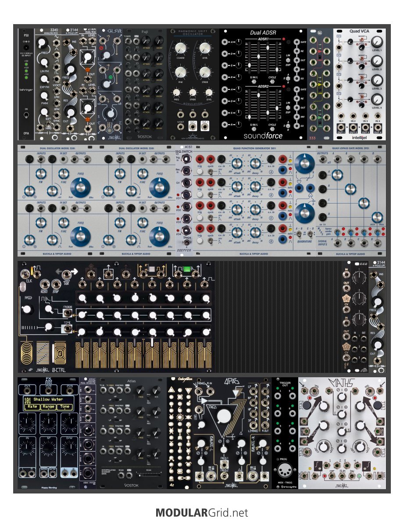Select the Tone tab on FX Aid
This screenshot has width=404, height=522.
(65, 406)
